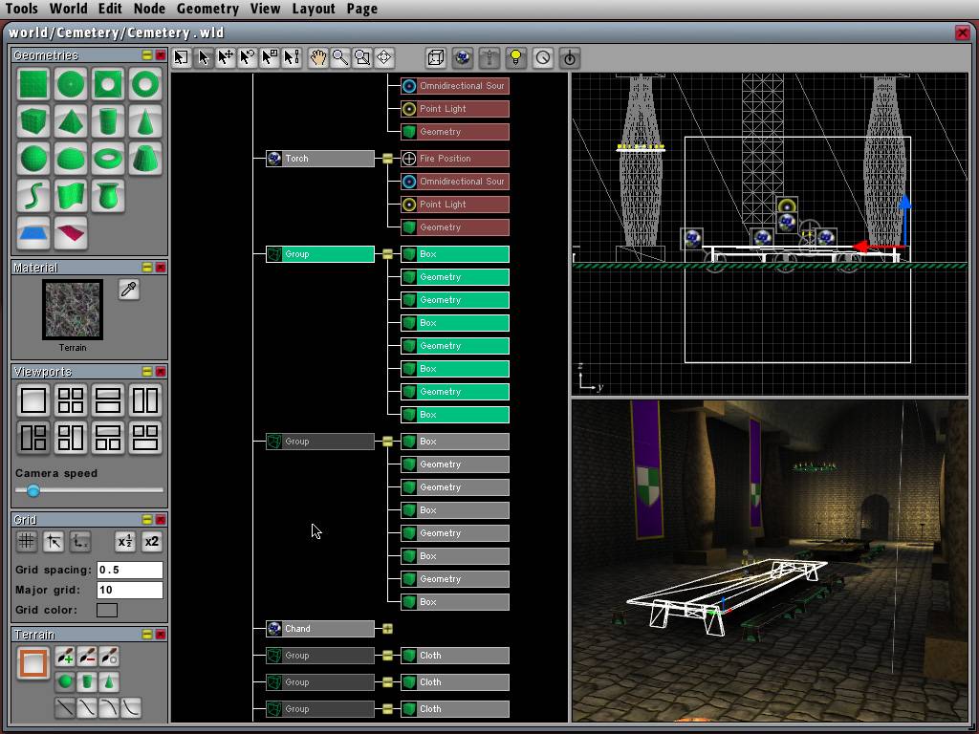Select the torus geometry icon
The height and width of the screenshot is (734, 979).
coord(108,159)
